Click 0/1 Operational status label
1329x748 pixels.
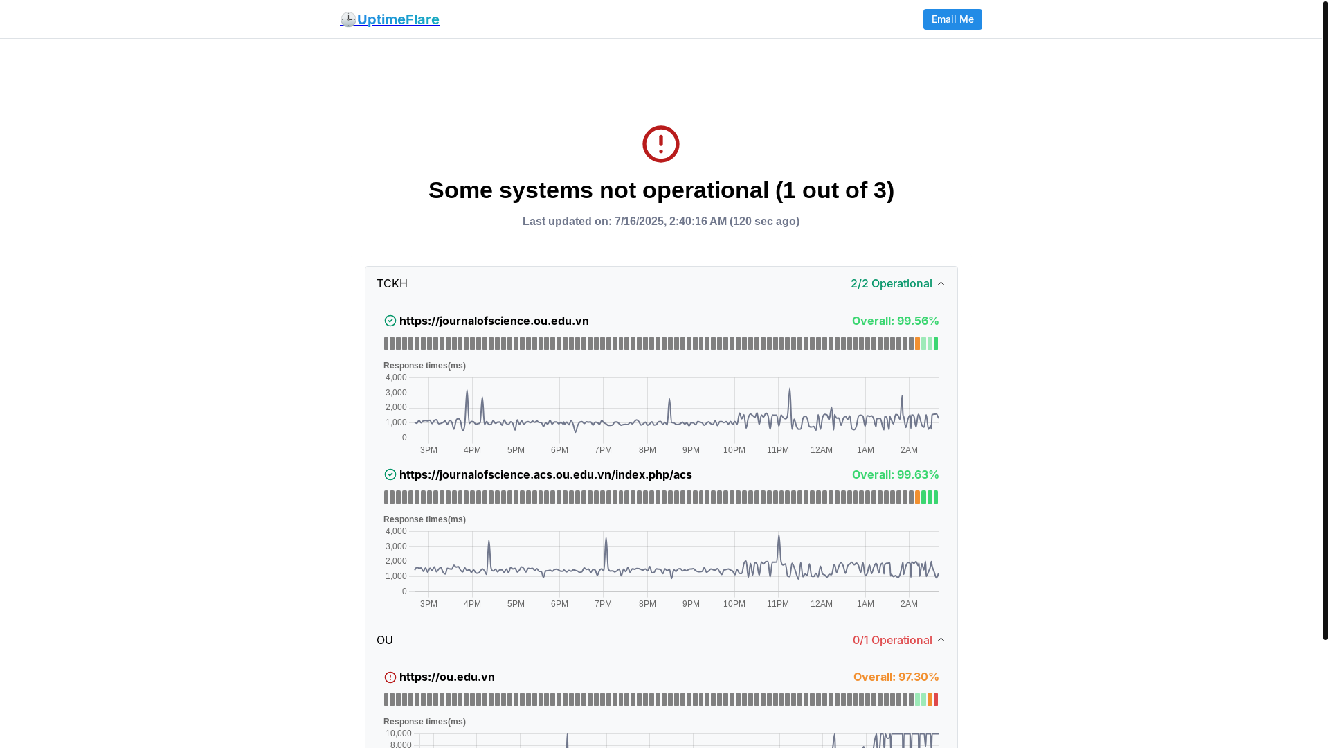pos(892,640)
